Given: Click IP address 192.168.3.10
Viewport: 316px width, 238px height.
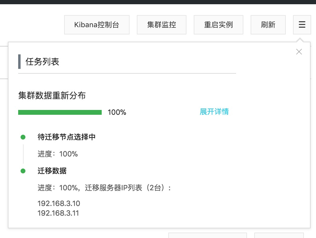Looking at the screenshot, I should [x=59, y=203].
